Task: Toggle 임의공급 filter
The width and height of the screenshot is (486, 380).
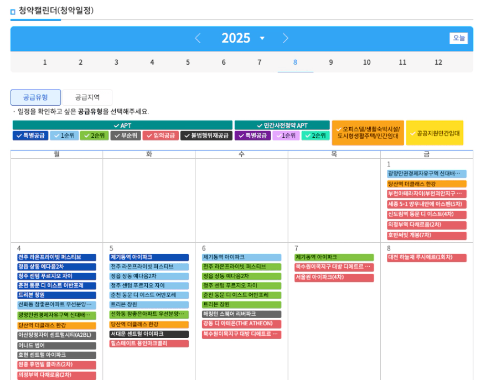Action: click(161, 136)
